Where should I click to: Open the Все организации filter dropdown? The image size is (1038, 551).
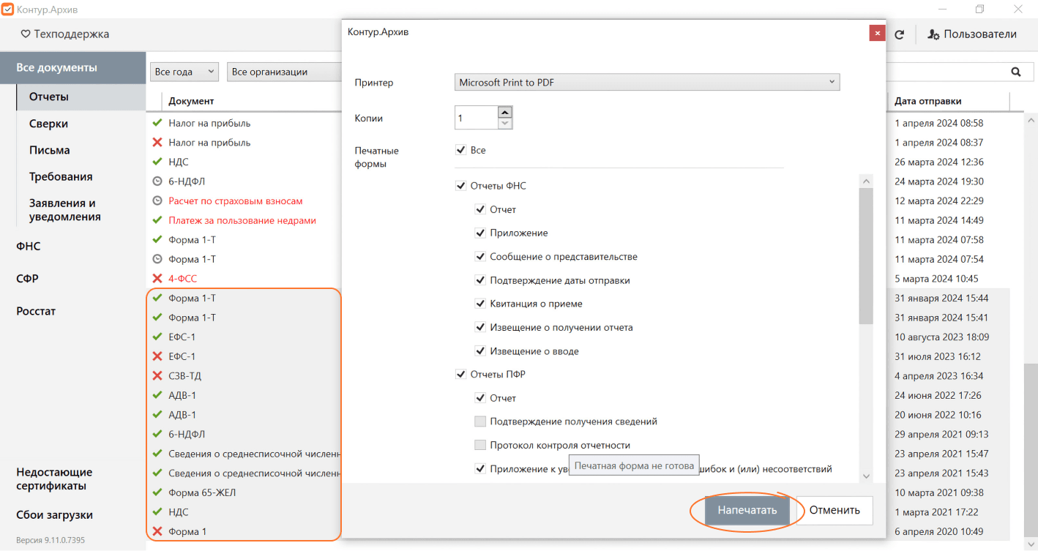point(285,72)
